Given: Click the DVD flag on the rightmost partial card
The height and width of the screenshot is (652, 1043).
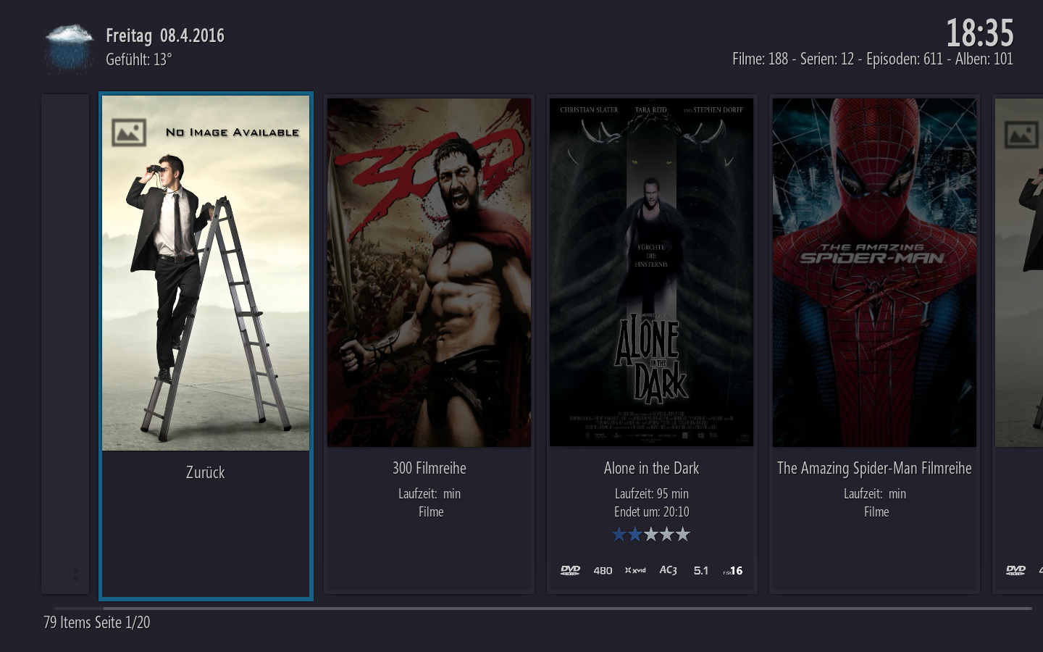Looking at the screenshot, I should point(1015,570).
